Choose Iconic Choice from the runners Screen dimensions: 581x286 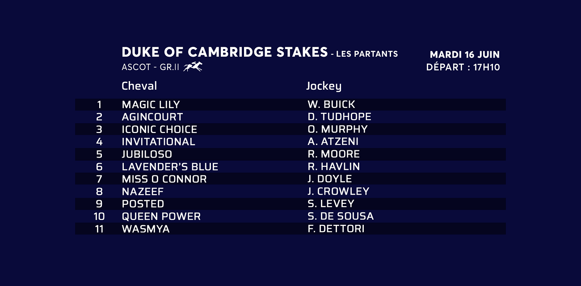click(159, 129)
